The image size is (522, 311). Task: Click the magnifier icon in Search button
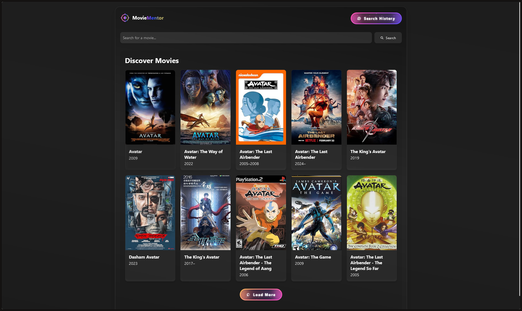[x=382, y=38]
